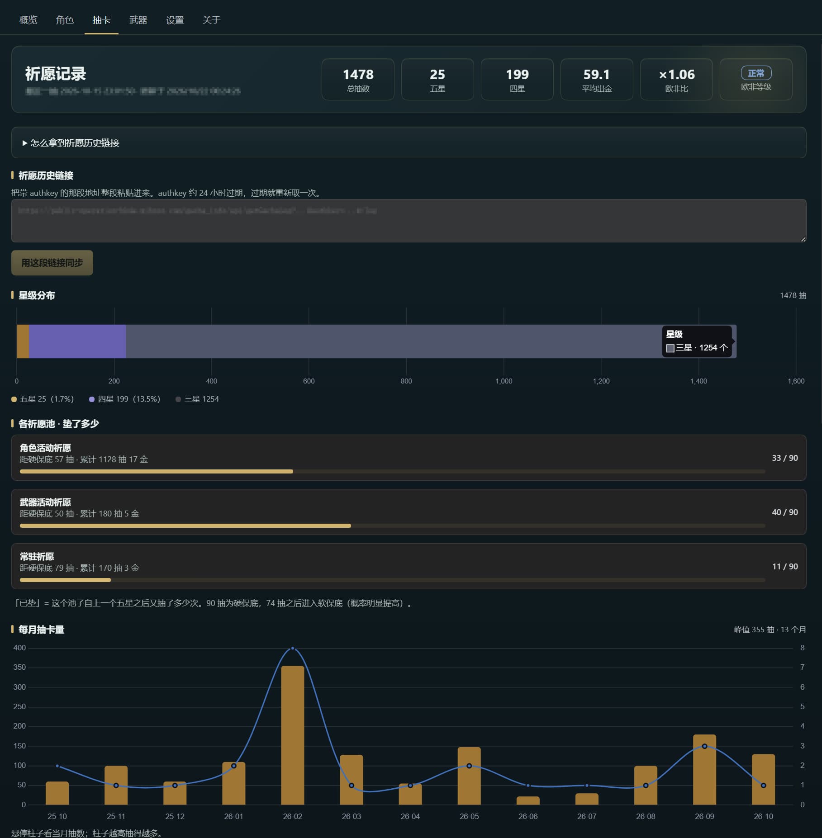
Task: Click the 26-06 monthly pulls bar
Action: (x=528, y=800)
